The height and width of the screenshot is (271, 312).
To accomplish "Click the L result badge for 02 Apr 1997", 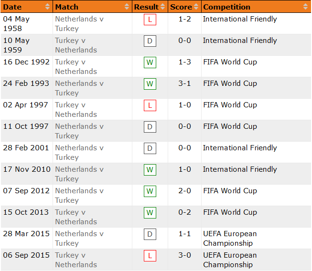I will coord(150,106).
